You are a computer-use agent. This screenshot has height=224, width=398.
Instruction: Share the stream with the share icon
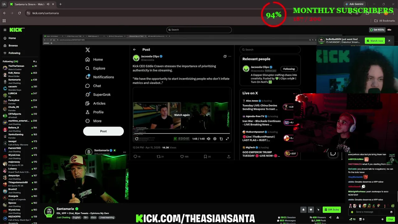tap(330, 217)
